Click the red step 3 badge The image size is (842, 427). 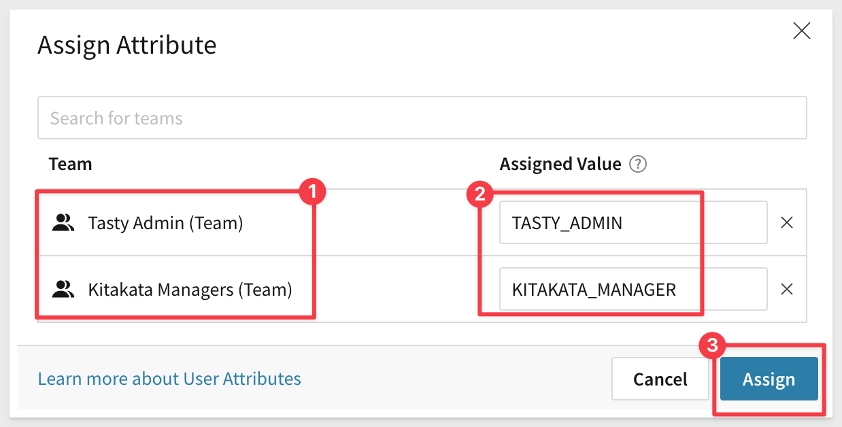coord(711,345)
